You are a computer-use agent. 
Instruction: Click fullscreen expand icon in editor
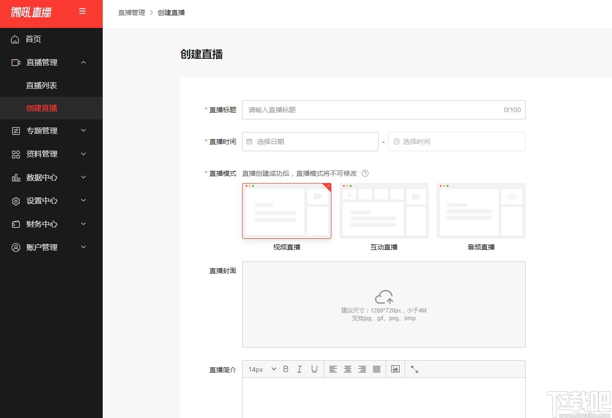pos(414,369)
